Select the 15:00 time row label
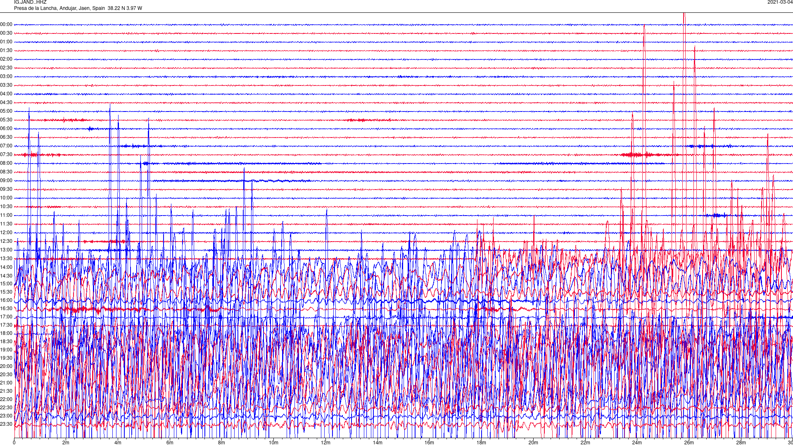Image resolution: width=793 pixels, height=446 pixels. pyautogui.click(x=6, y=284)
